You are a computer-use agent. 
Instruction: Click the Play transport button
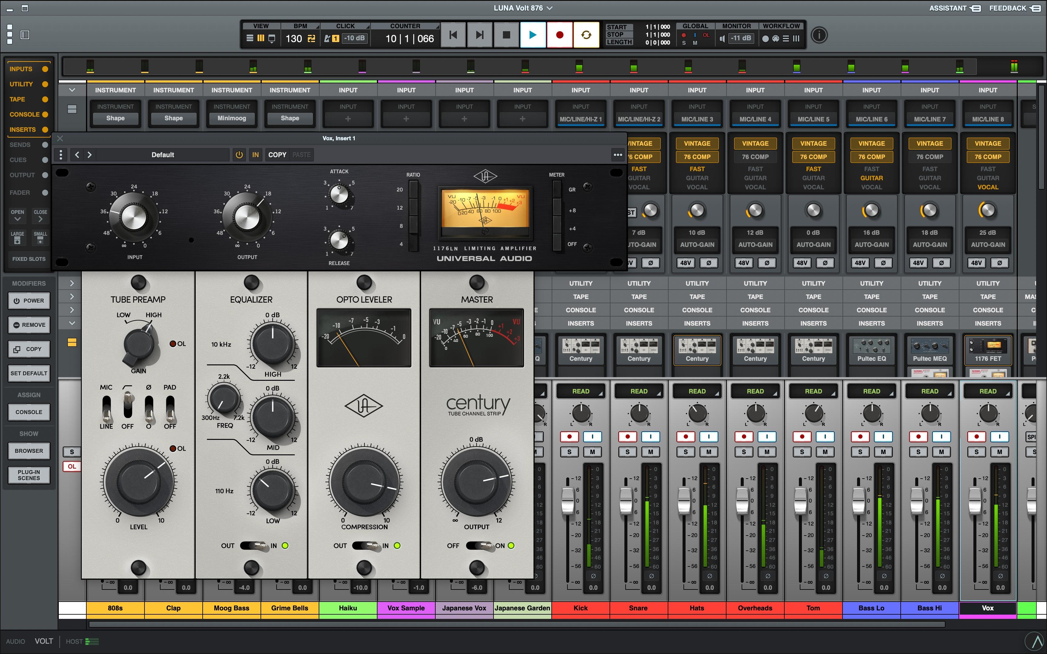coord(533,35)
